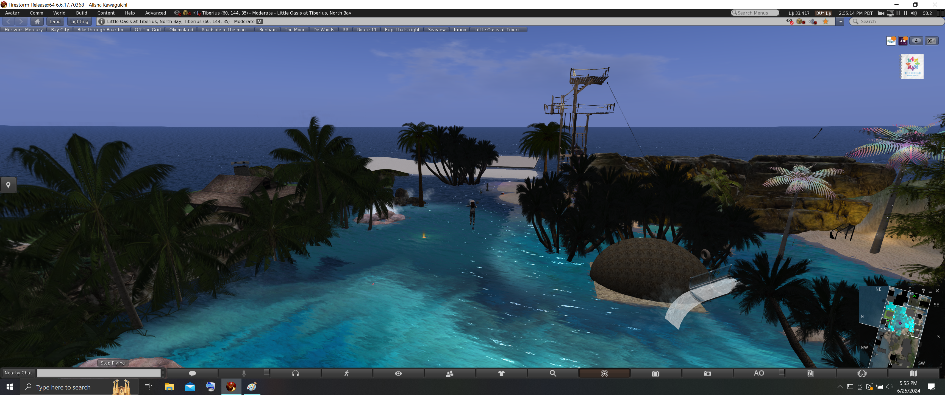Open the movement controls walking icon
Image resolution: width=945 pixels, height=395 pixels.
click(x=347, y=373)
